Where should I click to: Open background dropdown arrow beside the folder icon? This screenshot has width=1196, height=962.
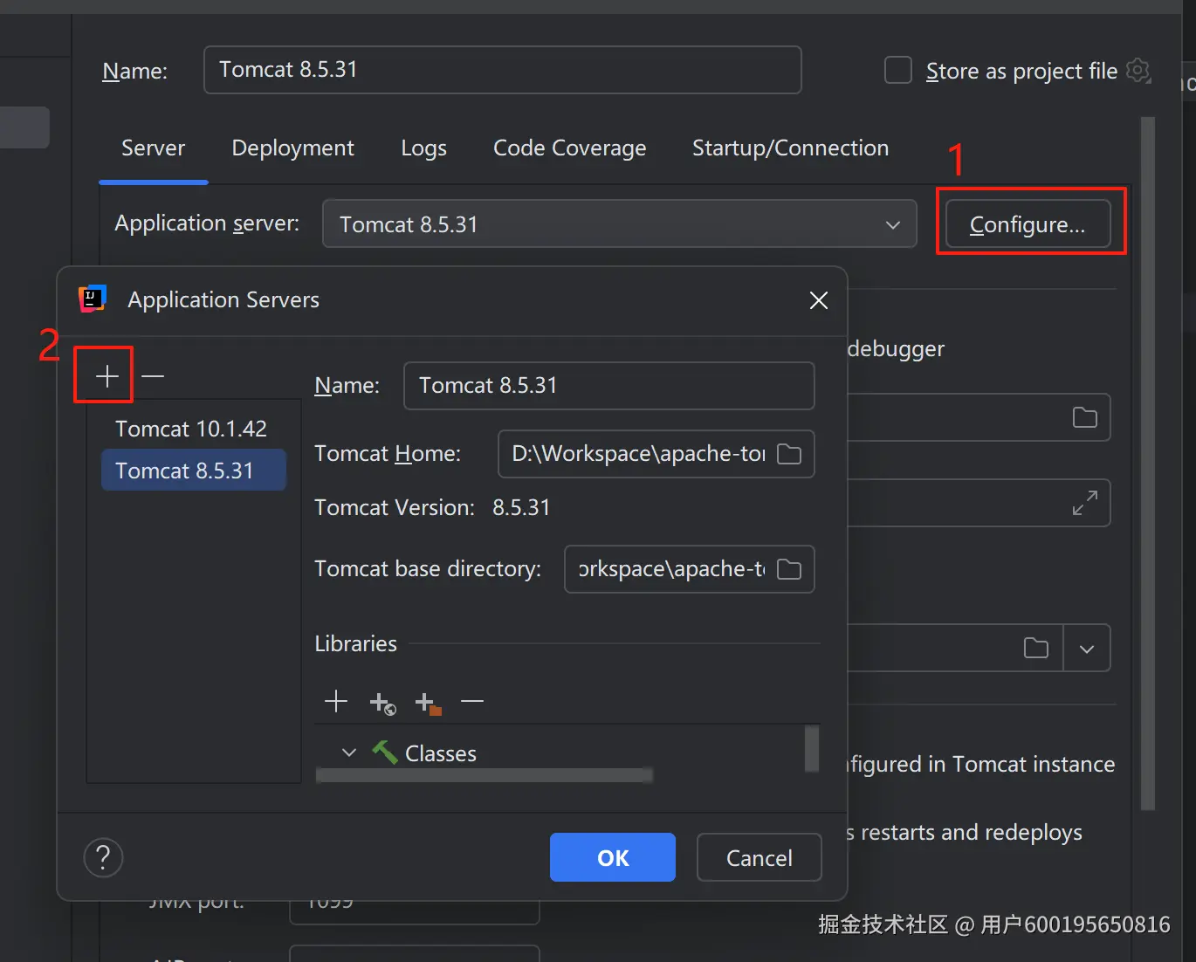coord(1087,649)
